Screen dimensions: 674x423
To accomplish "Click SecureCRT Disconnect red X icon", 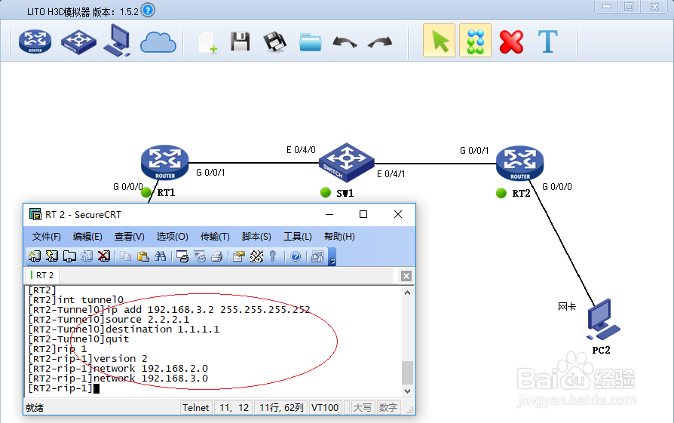I will [x=103, y=256].
